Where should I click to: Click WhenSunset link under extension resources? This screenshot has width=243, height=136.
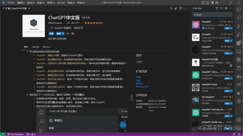[142, 87]
